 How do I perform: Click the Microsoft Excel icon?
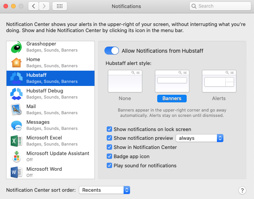pyautogui.click(x=16, y=141)
